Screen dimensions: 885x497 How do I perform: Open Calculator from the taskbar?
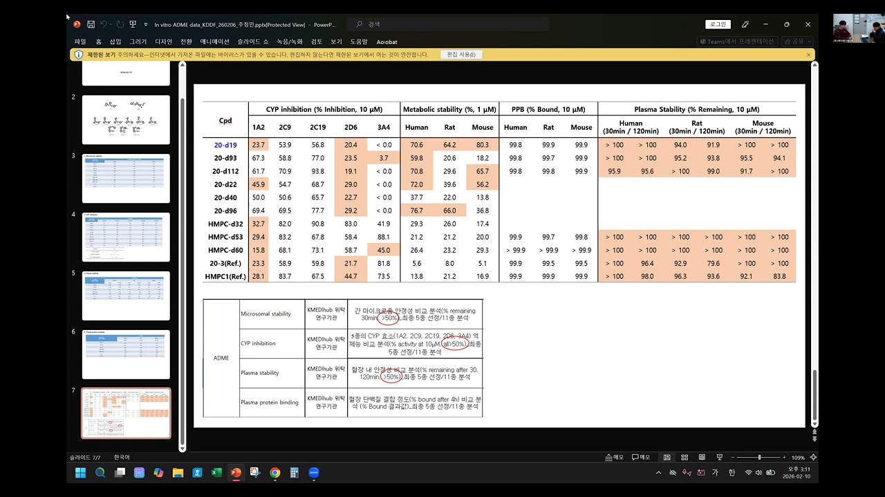point(294,473)
